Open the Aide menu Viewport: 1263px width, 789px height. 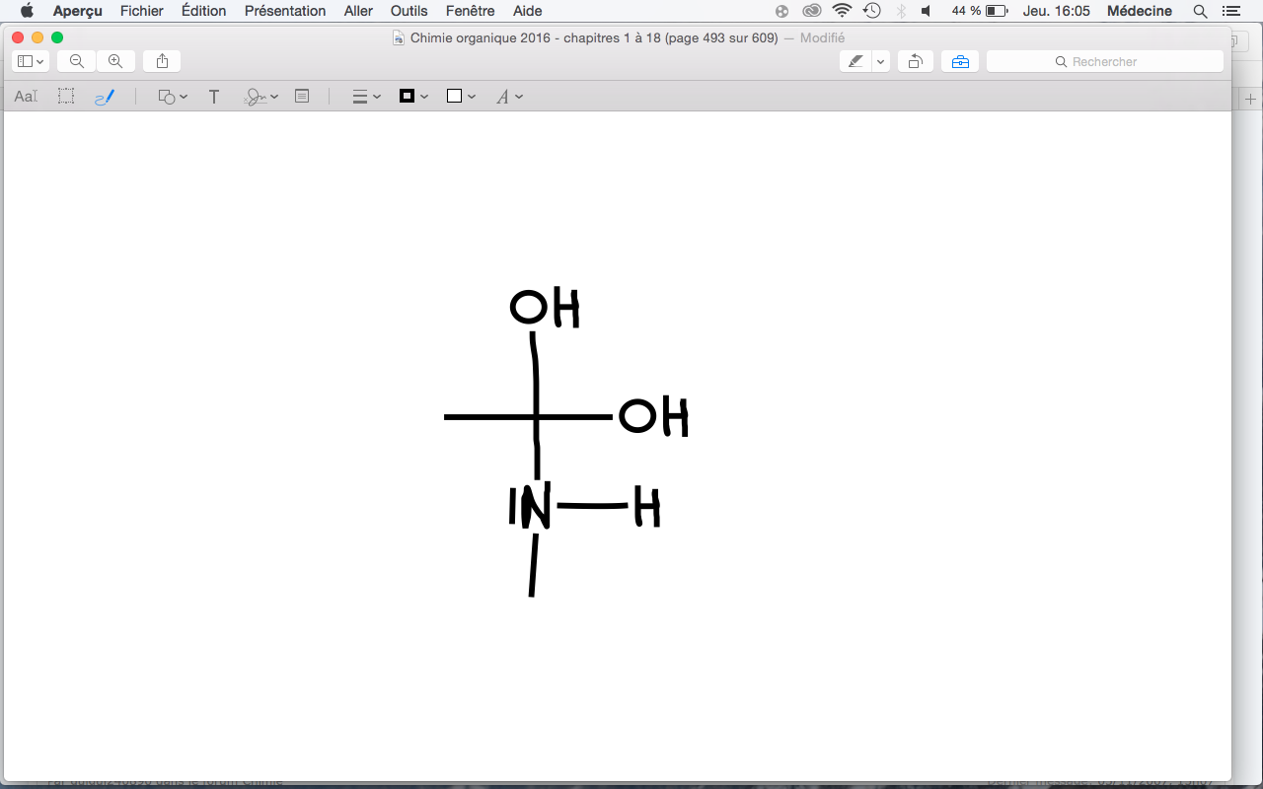coord(528,11)
